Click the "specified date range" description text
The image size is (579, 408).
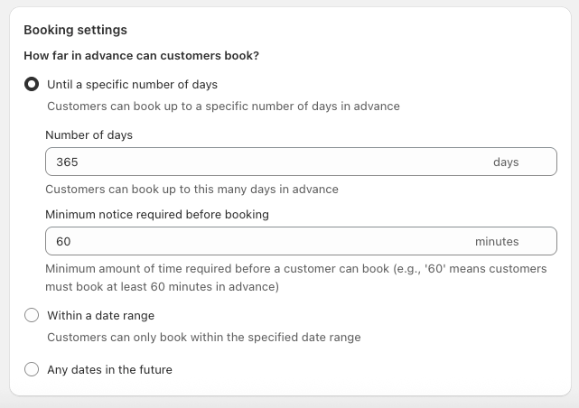[x=203, y=338]
